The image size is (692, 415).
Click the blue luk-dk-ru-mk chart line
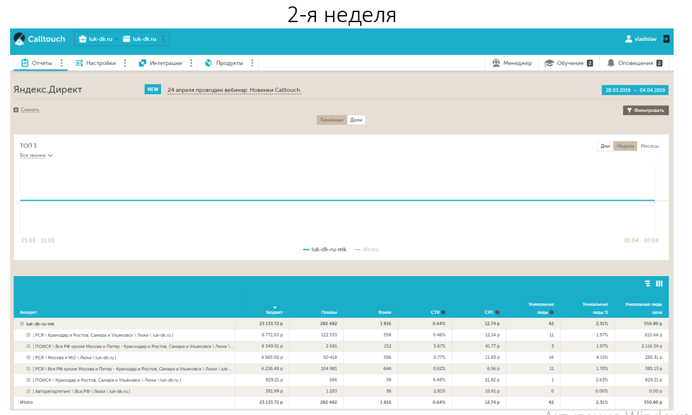(x=337, y=200)
